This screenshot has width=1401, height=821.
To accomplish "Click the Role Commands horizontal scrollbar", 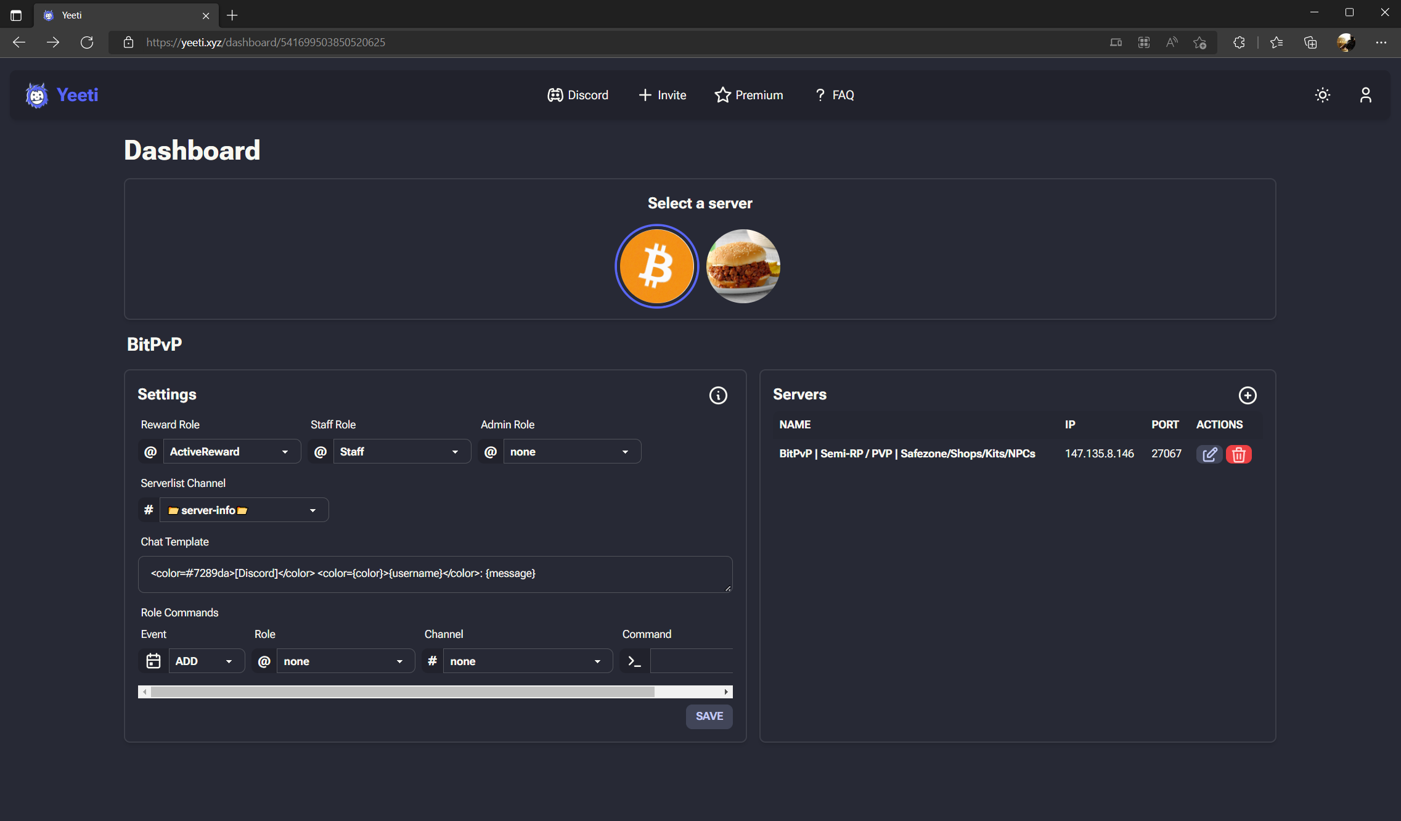I will tap(402, 692).
